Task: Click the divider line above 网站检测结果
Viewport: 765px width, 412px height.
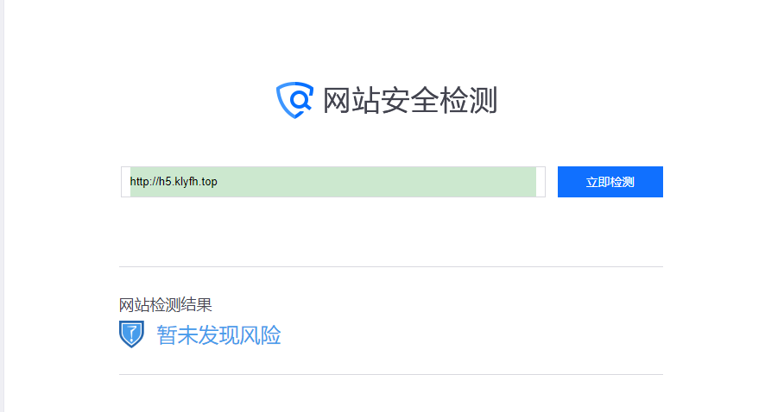Action: coord(391,266)
